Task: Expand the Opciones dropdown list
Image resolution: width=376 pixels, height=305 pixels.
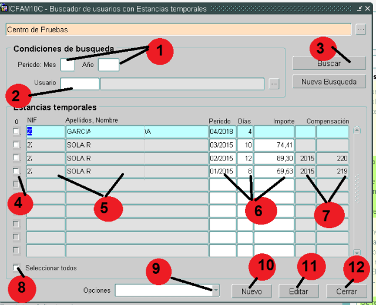Action: (215, 290)
